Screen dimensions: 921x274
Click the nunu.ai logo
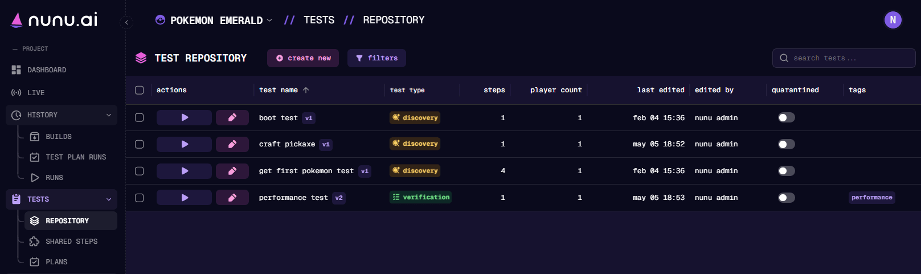click(x=54, y=20)
